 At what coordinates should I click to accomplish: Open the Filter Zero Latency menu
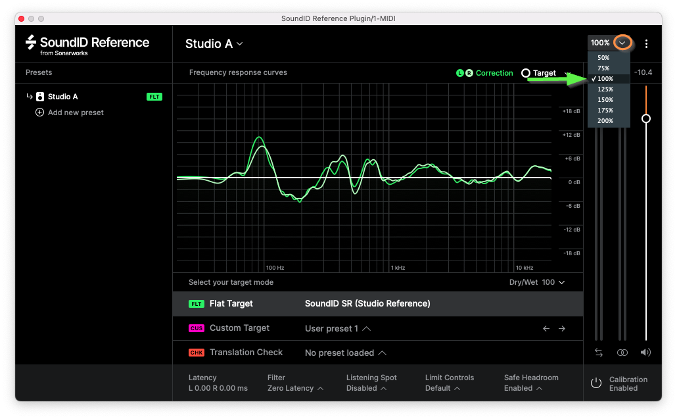click(x=295, y=388)
